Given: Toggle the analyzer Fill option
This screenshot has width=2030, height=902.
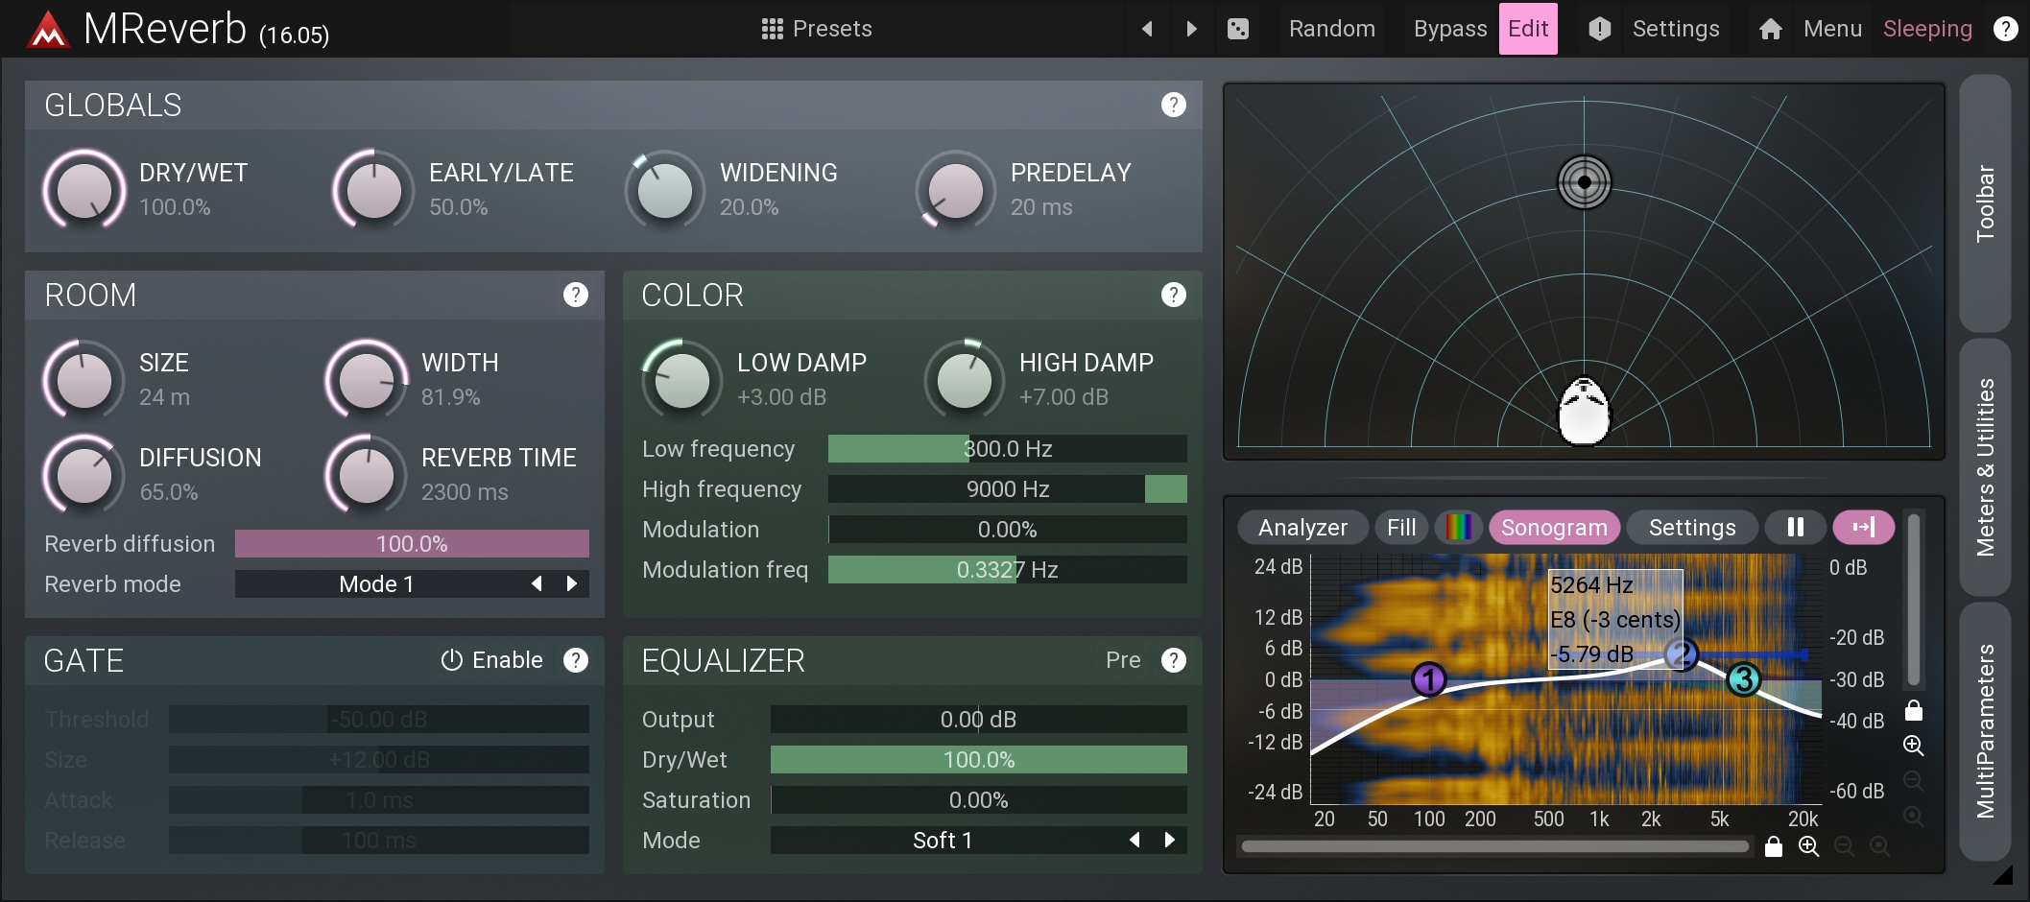Looking at the screenshot, I should 1401,527.
